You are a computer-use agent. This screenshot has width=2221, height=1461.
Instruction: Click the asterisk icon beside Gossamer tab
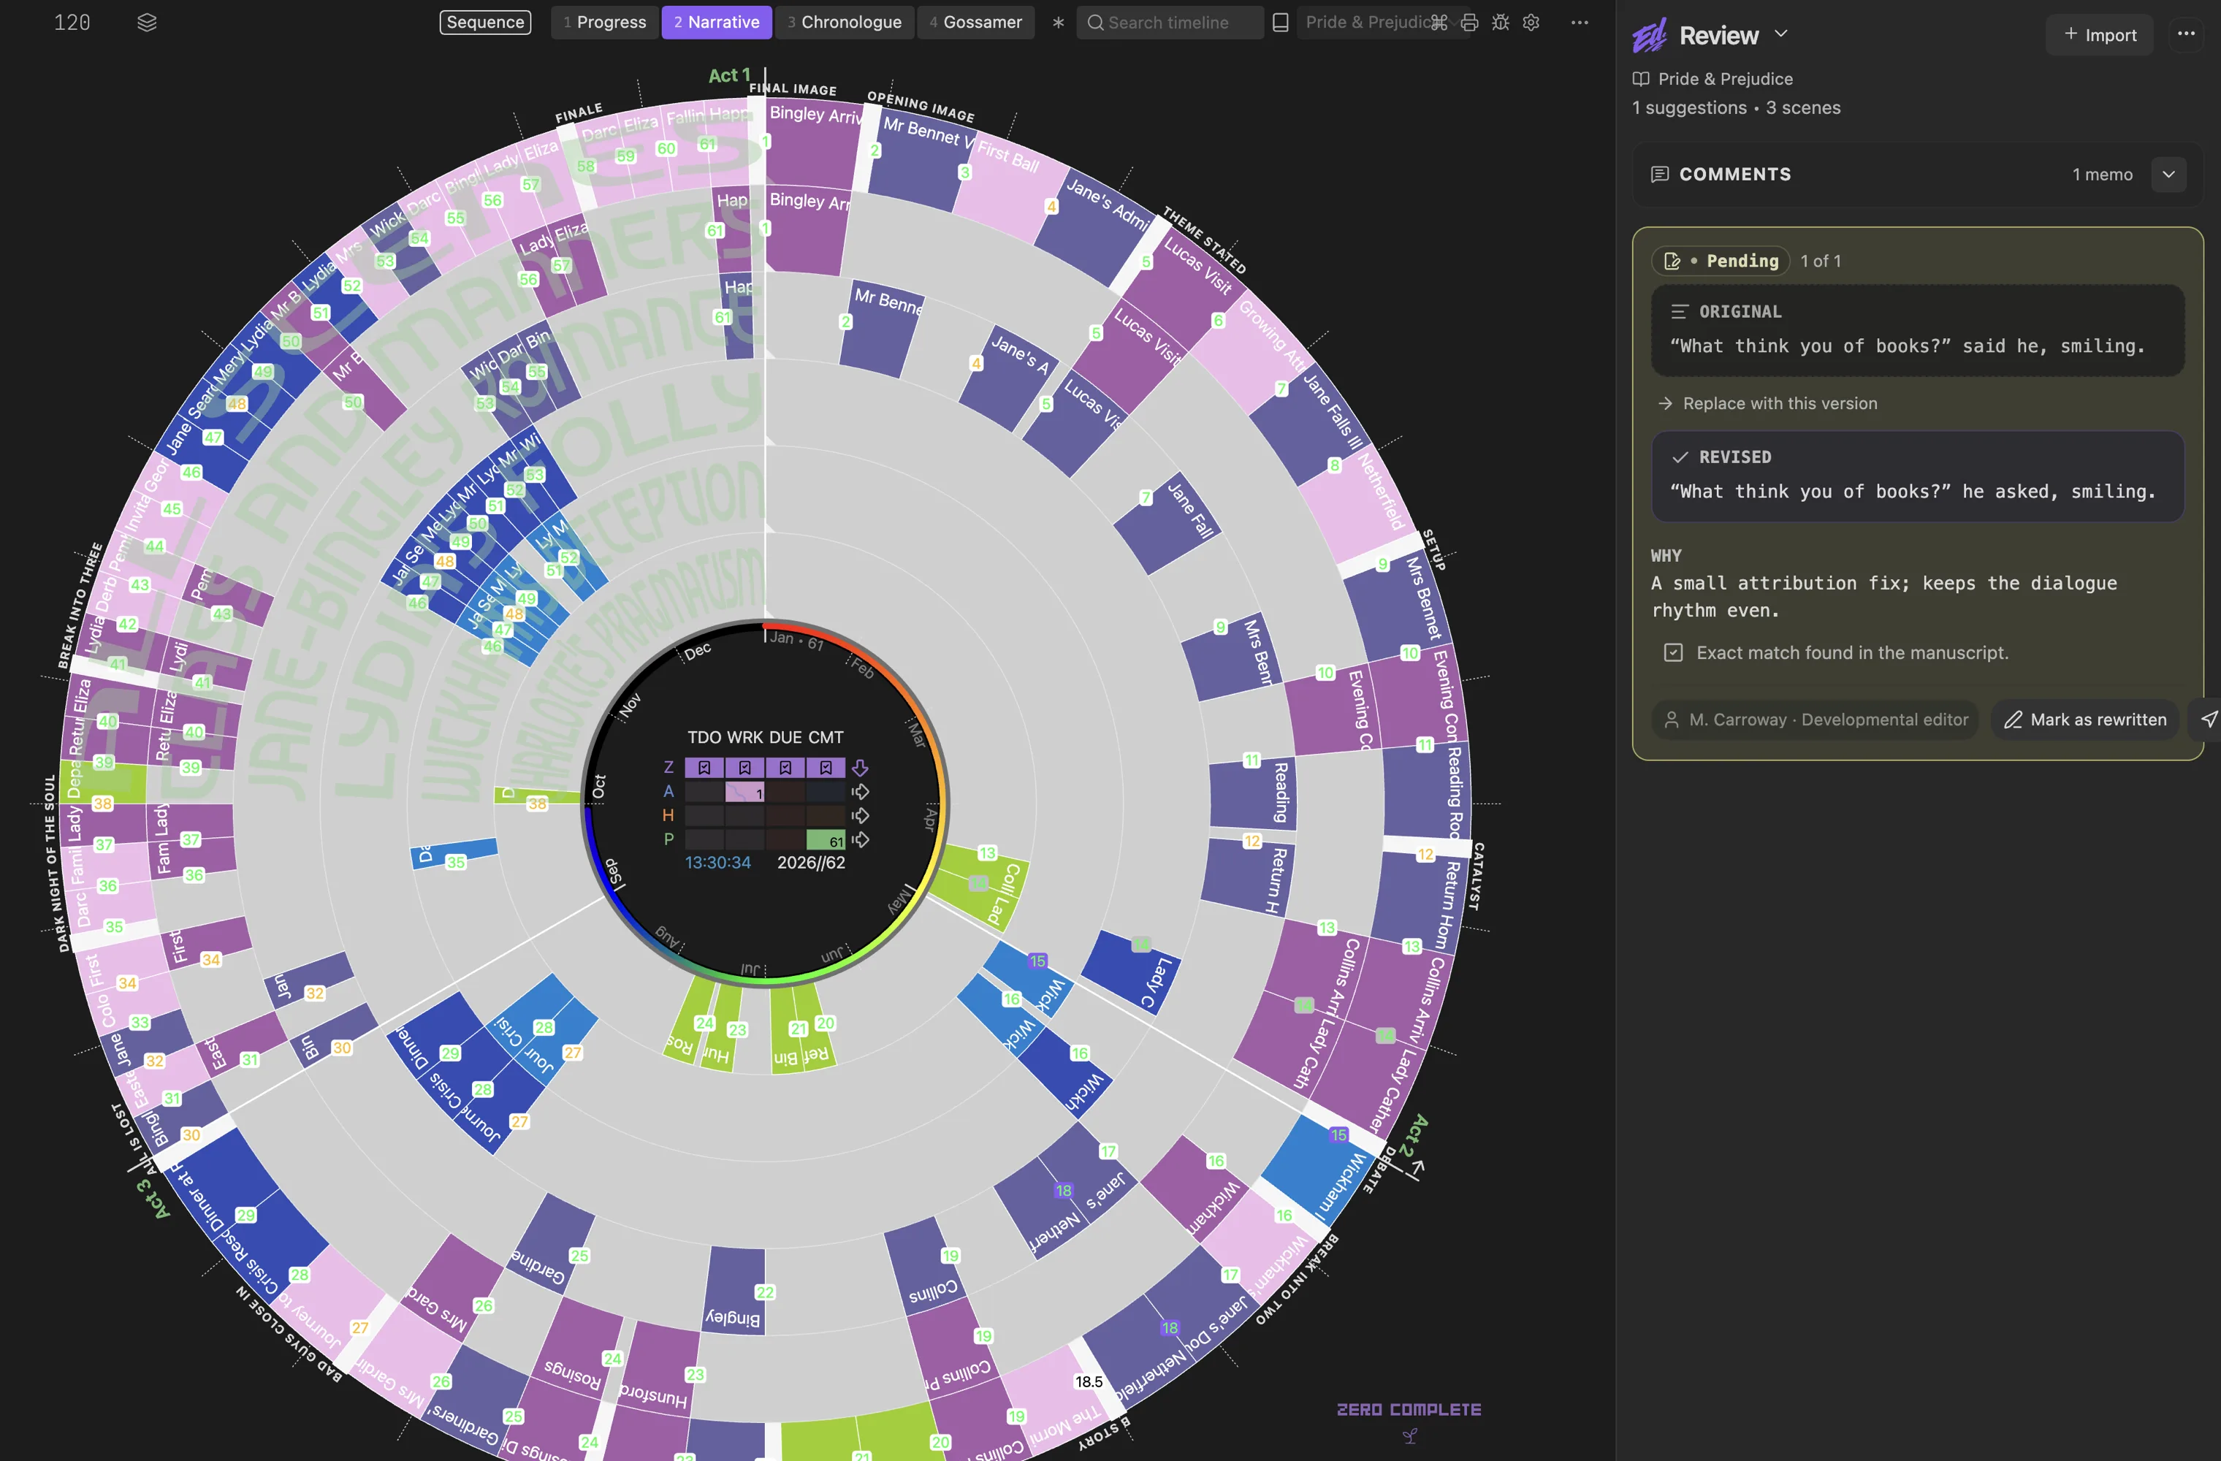coord(1057,23)
